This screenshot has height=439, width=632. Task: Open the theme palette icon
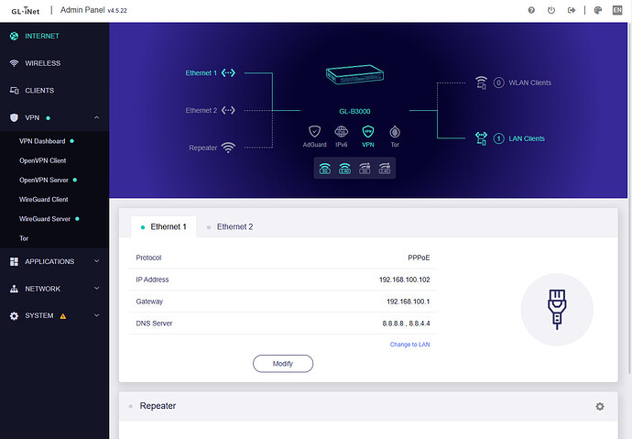(x=598, y=10)
